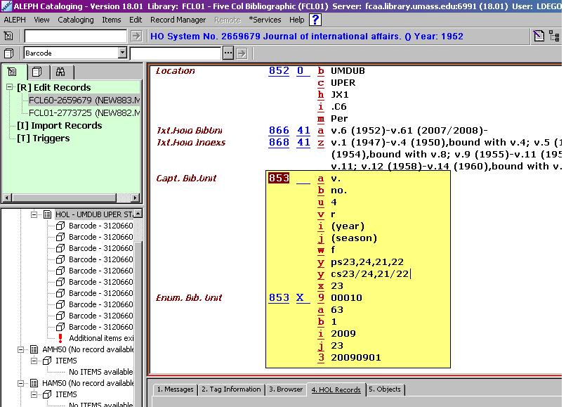
Task: Click the split editor mode icon at top right
Action: [x=538, y=36]
